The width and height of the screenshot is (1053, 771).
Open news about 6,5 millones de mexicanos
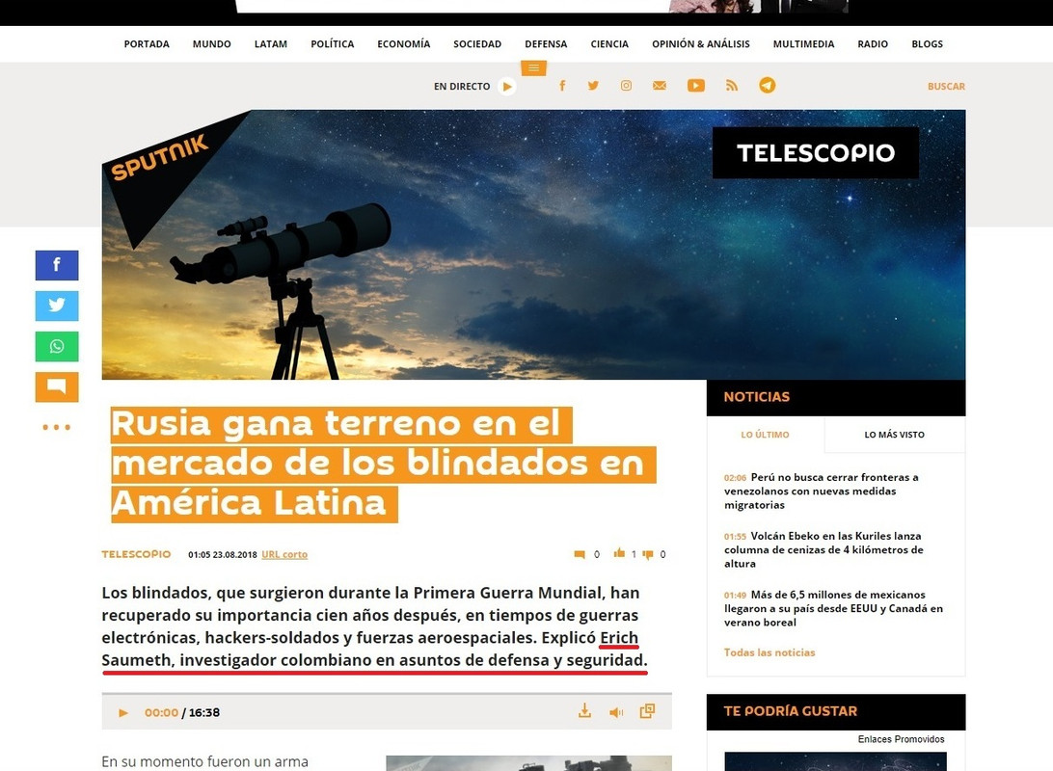(x=833, y=608)
